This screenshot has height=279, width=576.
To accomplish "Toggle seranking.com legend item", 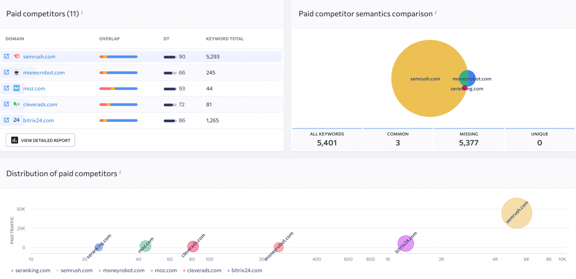I will point(31,271).
